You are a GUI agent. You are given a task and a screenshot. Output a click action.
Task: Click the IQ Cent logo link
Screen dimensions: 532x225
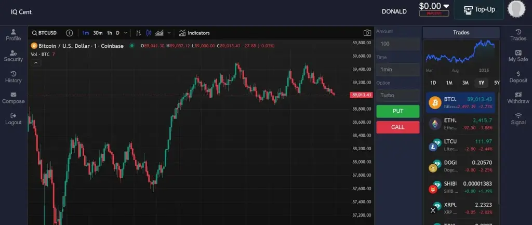click(x=21, y=12)
